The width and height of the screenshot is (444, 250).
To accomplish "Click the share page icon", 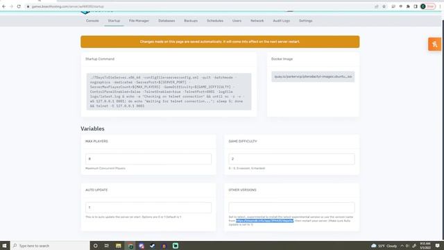I will coord(376,6).
